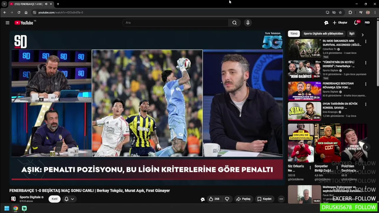Image resolution: width=379 pixels, height=213 pixels.
Task: Show next Shorts with right arrow
Action: pyautogui.click(x=366, y=147)
